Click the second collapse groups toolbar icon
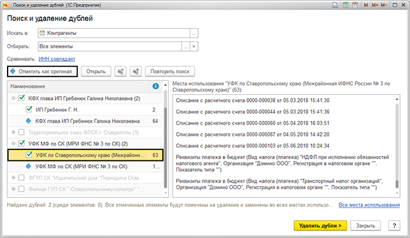The image size is (410, 238). coord(136,71)
